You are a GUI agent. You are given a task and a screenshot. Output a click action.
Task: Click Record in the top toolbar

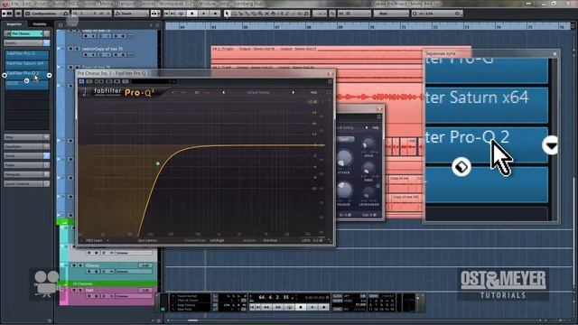coord(215,14)
